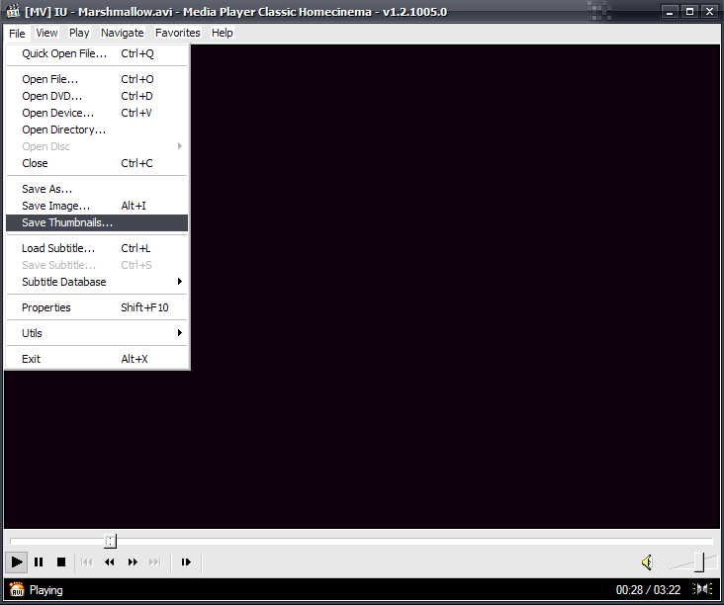Expand the Subtitle Database submenu
Screen dimensions: 724x605
(x=97, y=282)
